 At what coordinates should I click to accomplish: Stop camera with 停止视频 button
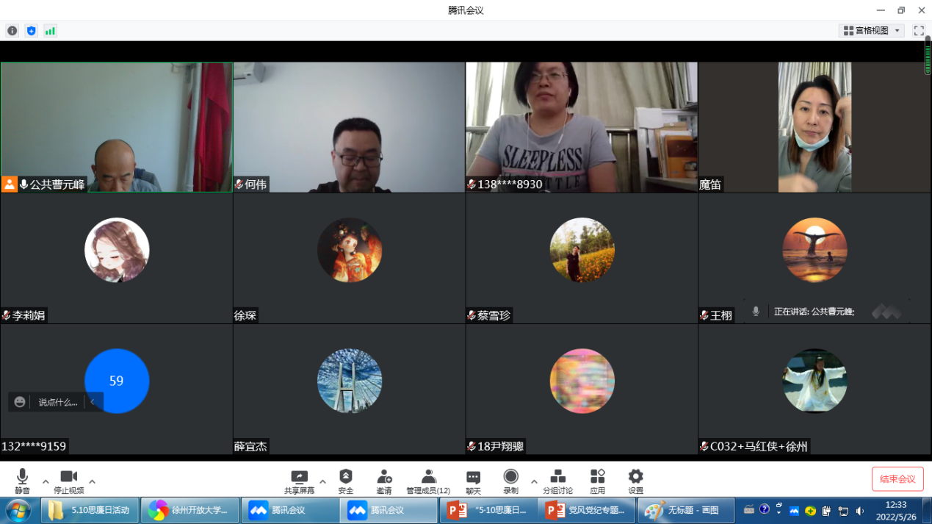[x=68, y=480]
